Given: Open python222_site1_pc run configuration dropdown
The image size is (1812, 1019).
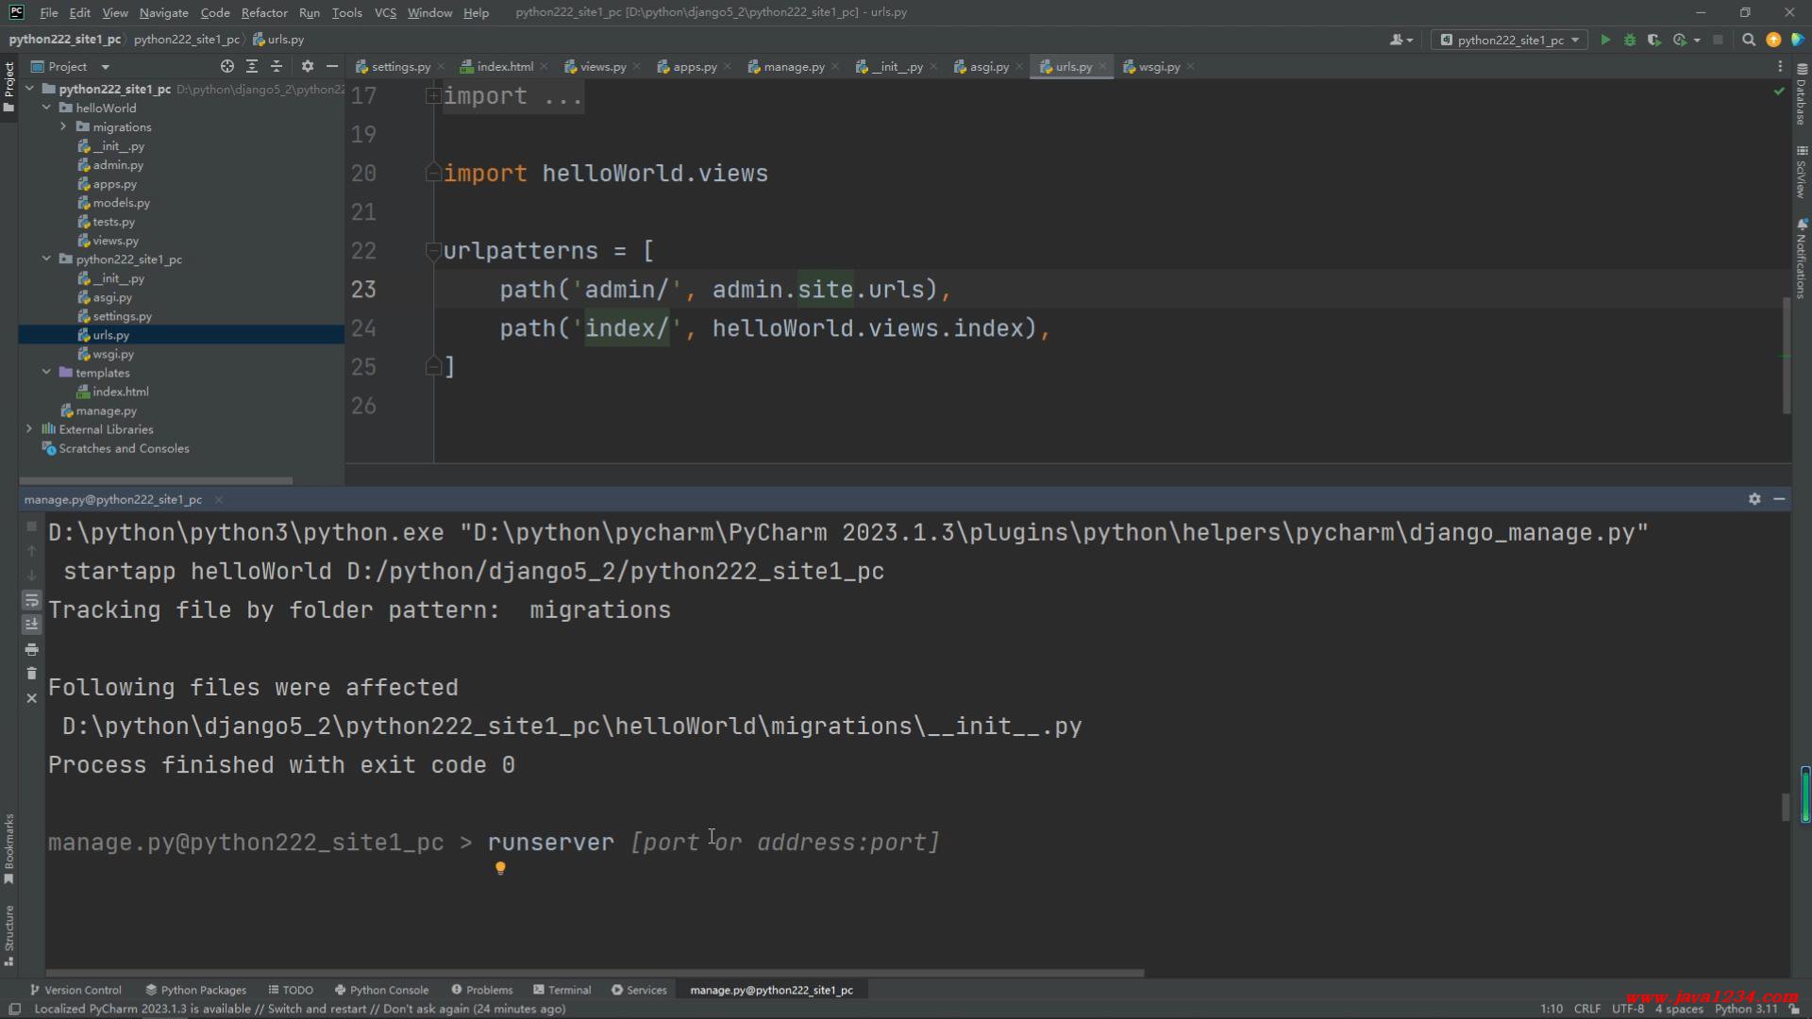Looking at the screenshot, I should click(1509, 40).
